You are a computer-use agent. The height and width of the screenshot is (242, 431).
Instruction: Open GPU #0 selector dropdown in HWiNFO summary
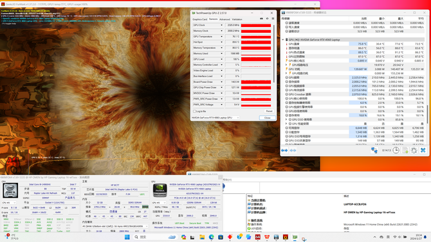[159, 203]
